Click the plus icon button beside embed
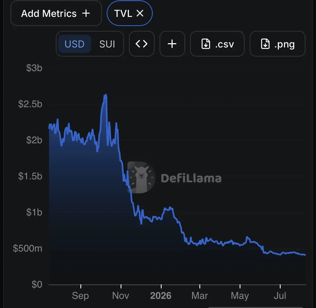316x308 pixels. tap(172, 44)
